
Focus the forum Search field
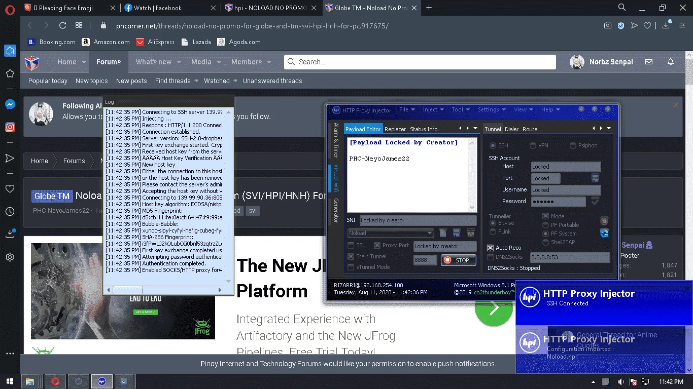(x=420, y=62)
